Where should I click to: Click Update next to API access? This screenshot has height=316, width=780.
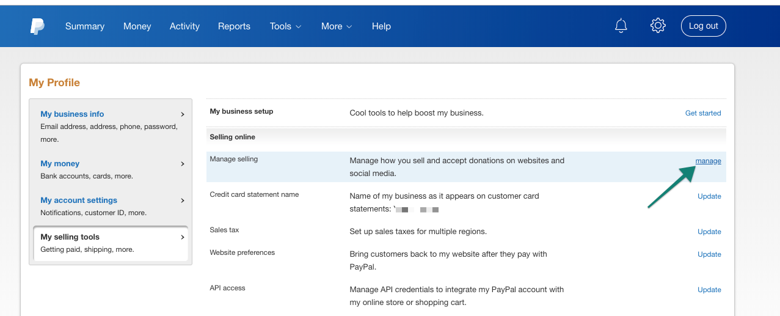(709, 290)
